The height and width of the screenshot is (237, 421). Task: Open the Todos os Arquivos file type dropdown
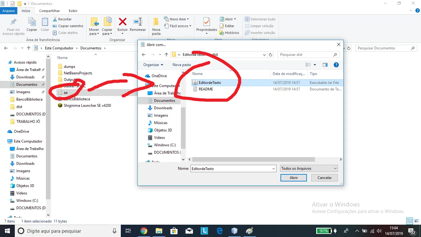tap(309, 168)
